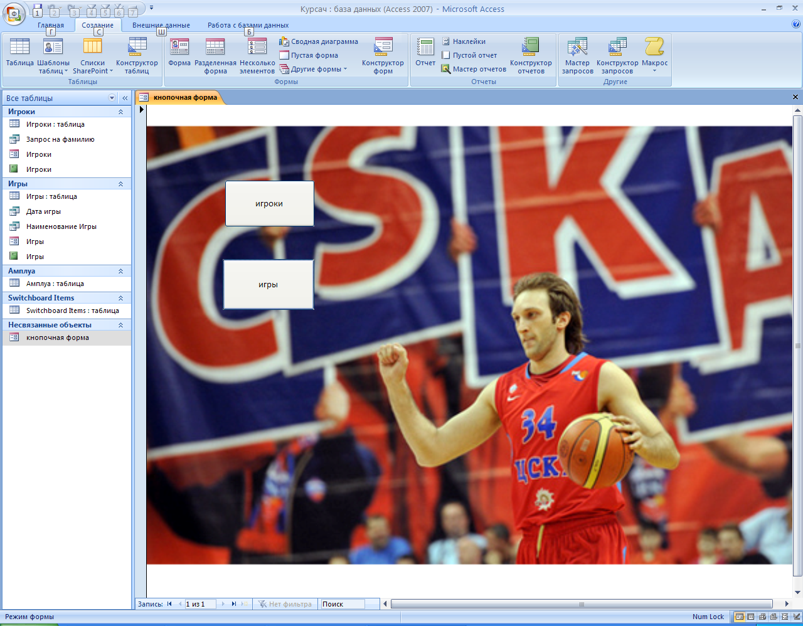Create a Разделенная форма
The width and height of the screenshot is (803, 626).
[x=215, y=55]
